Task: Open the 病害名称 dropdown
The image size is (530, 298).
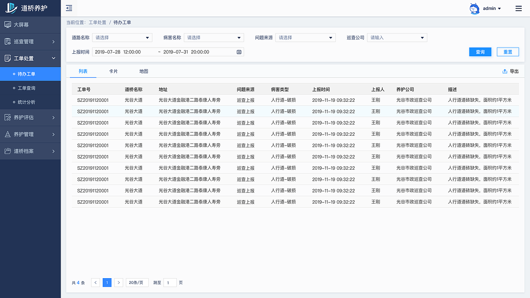Action: coord(214,38)
